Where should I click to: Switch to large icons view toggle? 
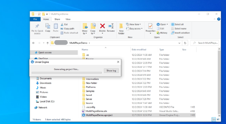click(218, 120)
